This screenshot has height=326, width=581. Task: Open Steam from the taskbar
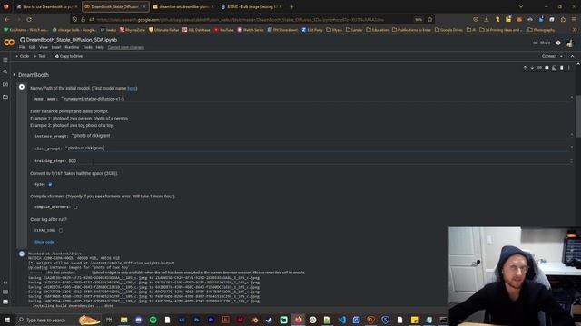[x=269, y=320]
